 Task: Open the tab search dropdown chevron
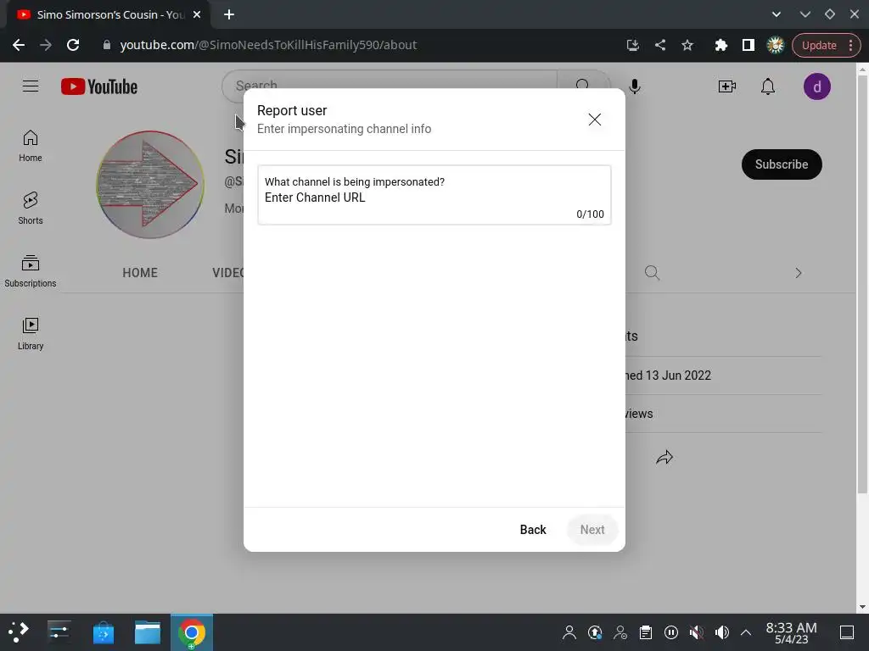point(776,14)
